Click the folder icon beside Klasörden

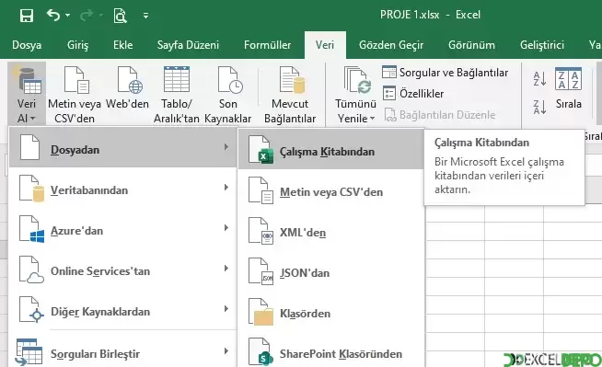pyautogui.click(x=260, y=312)
